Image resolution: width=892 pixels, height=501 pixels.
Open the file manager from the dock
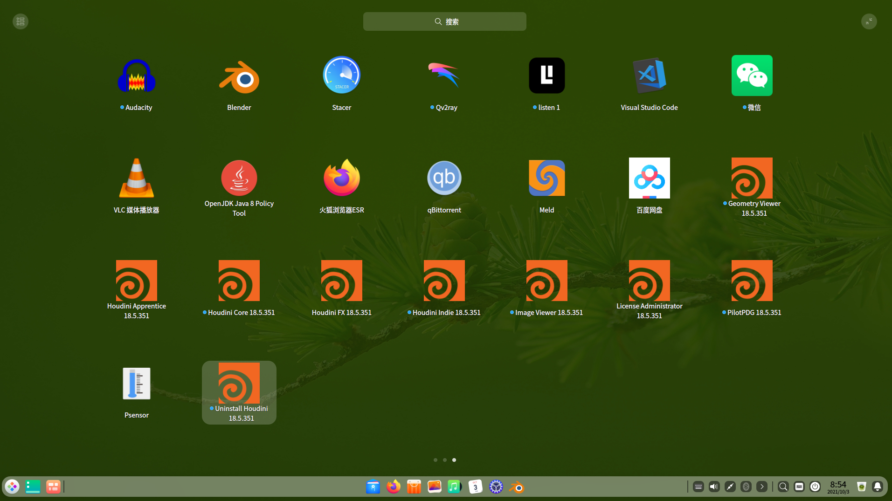click(x=373, y=487)
